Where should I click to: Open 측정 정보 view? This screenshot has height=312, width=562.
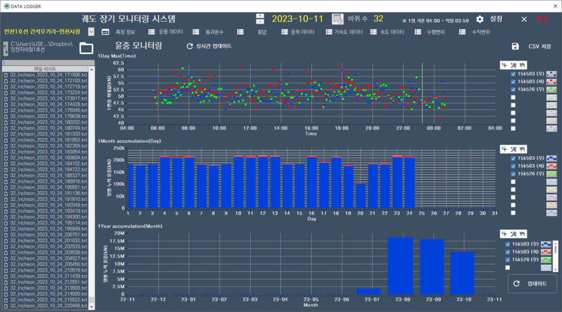click(x=125, y=32)
